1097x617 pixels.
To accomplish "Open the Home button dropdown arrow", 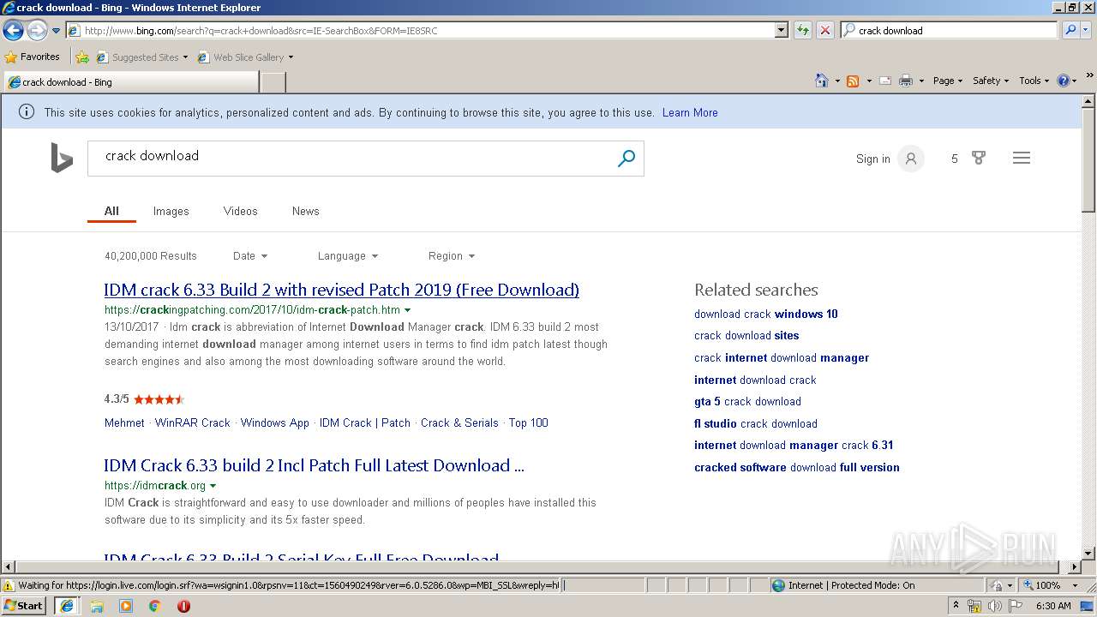I will click(836, 81).
